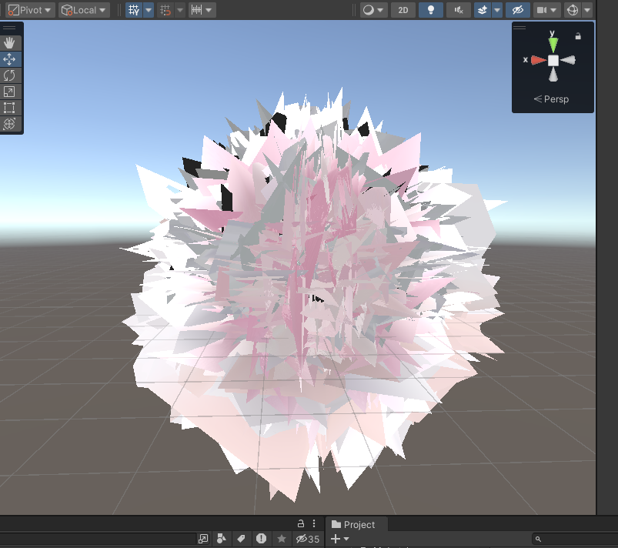The image size is (618, 548).
Task: Toggle the panel lock next to Project tab
Action: tap(301, 523)
